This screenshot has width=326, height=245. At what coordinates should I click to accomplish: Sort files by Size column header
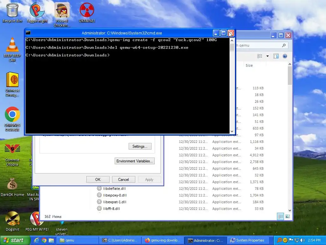pyautogui.click(x=254, y=65)
